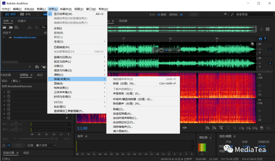Viewport: 275px width, 161px height.
Task: Click 输出 gain knob in effects rack
Action: click(x=16, y=129)
